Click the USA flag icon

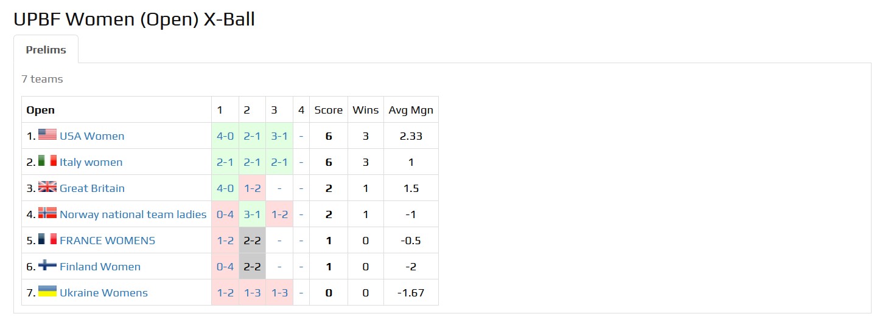pyautogui.click(x=47, y=135)
